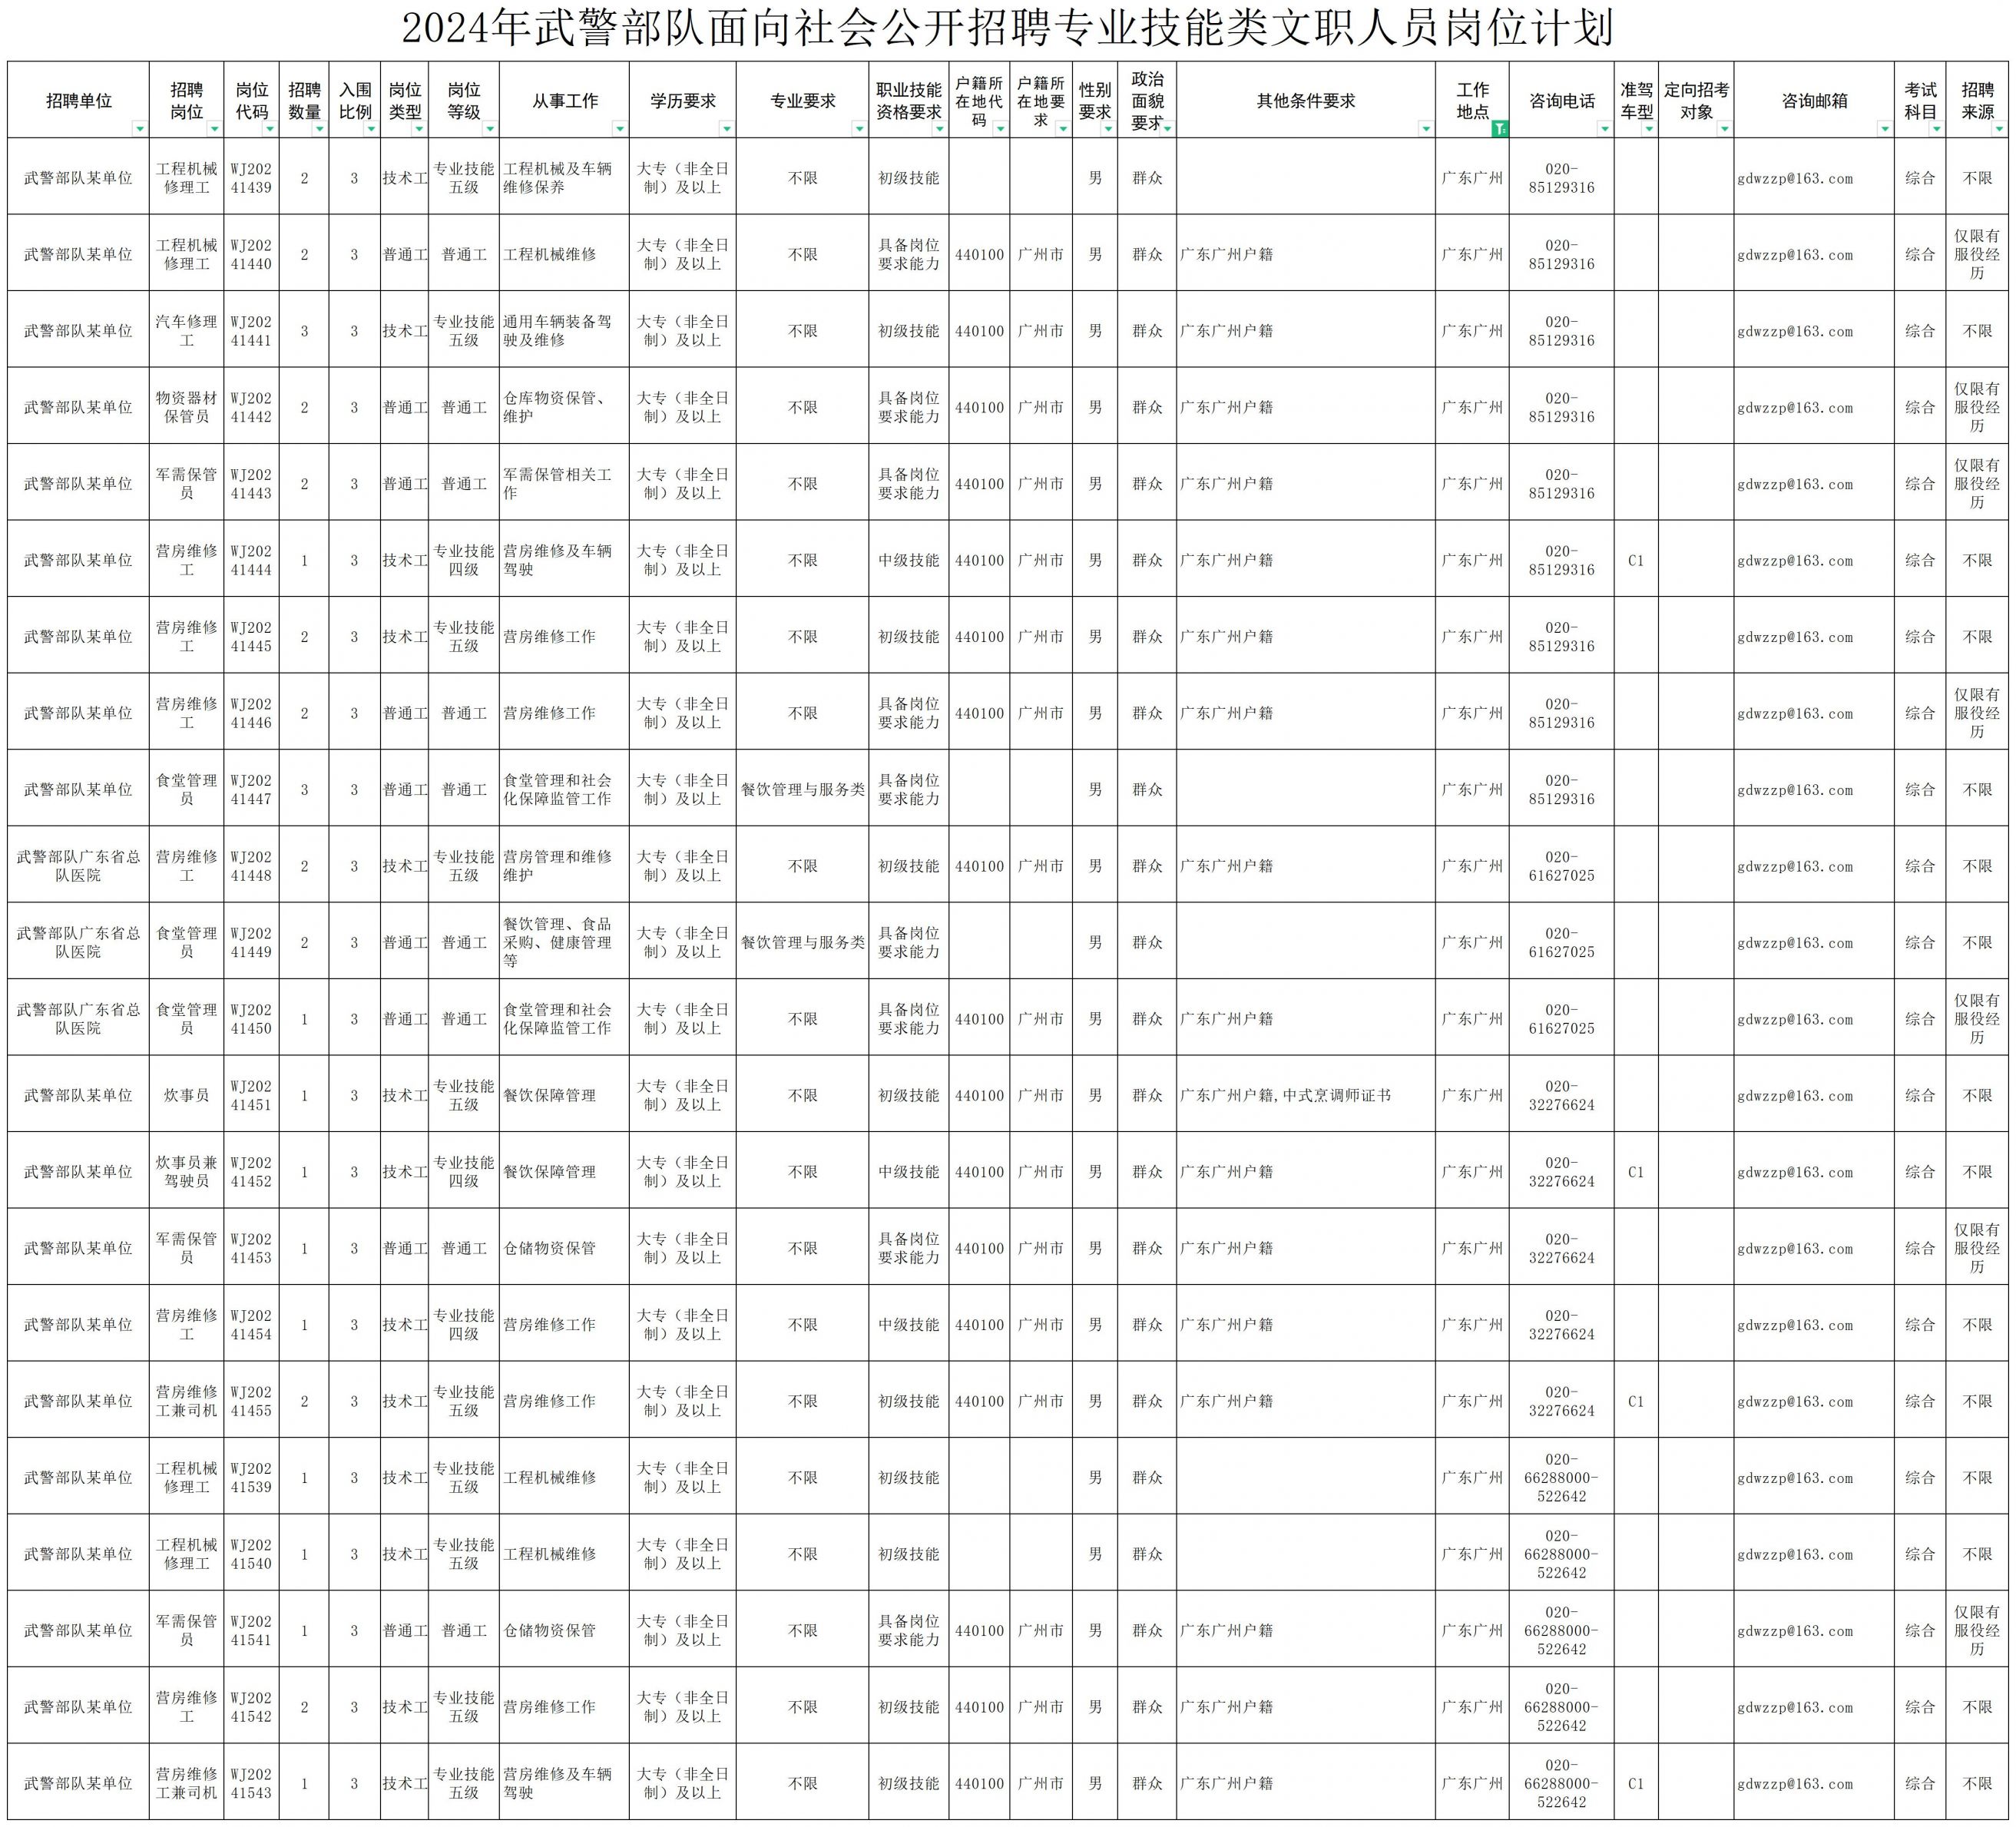Select position code cell WJ20241446

coord(251,713)
